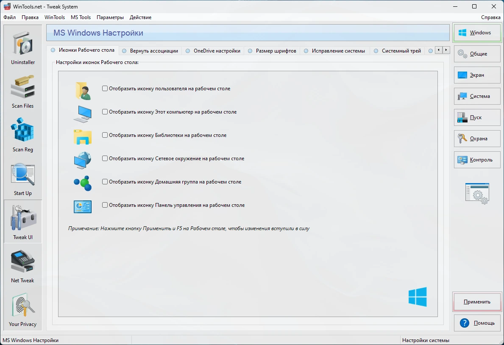Toggle 'Библиотеки' desktop icon checkbox
Image resolution: width=504 pixels, height=345 pixels.
click(105, 135)
